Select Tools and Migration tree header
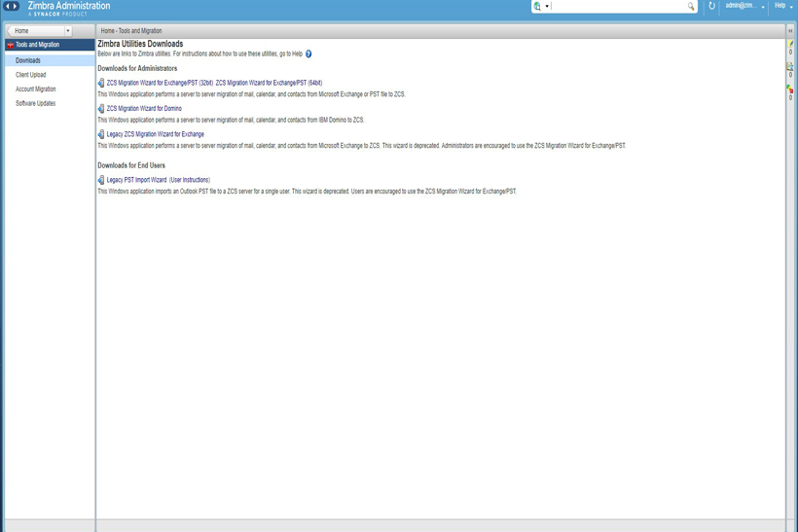 [50, 45]
